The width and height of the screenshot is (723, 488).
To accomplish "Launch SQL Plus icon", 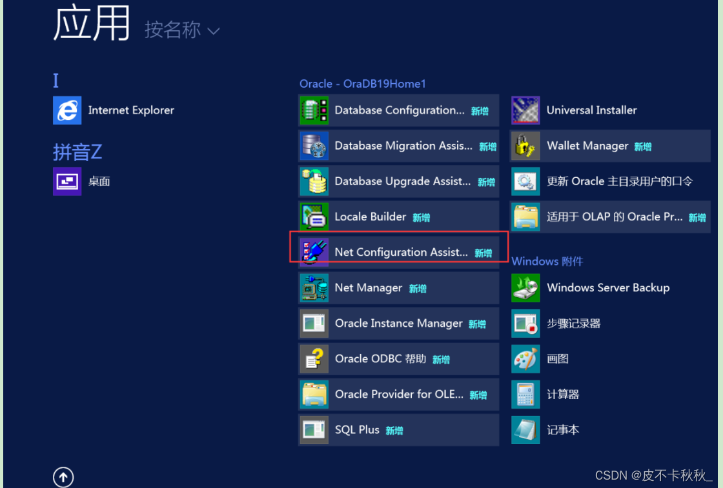I will [x=314, y=430].
